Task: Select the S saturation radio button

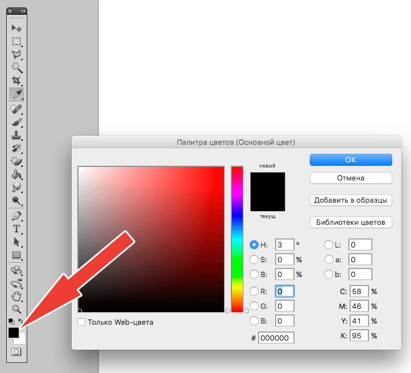Action: pyautogui.click(x=254, y=259)
